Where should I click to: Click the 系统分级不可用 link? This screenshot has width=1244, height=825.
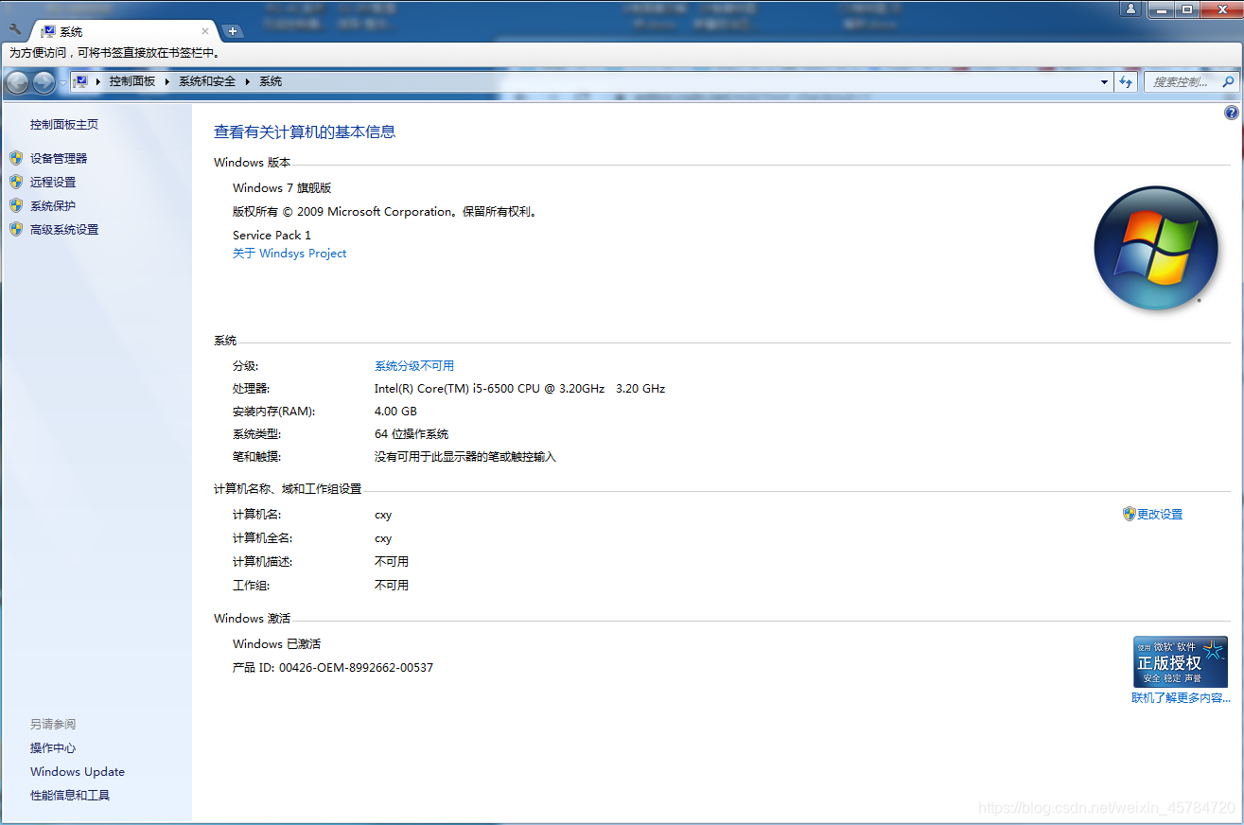(x=414, y=366)
